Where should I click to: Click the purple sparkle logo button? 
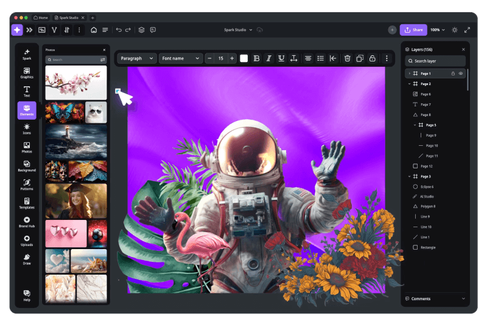tap(17, 30)
